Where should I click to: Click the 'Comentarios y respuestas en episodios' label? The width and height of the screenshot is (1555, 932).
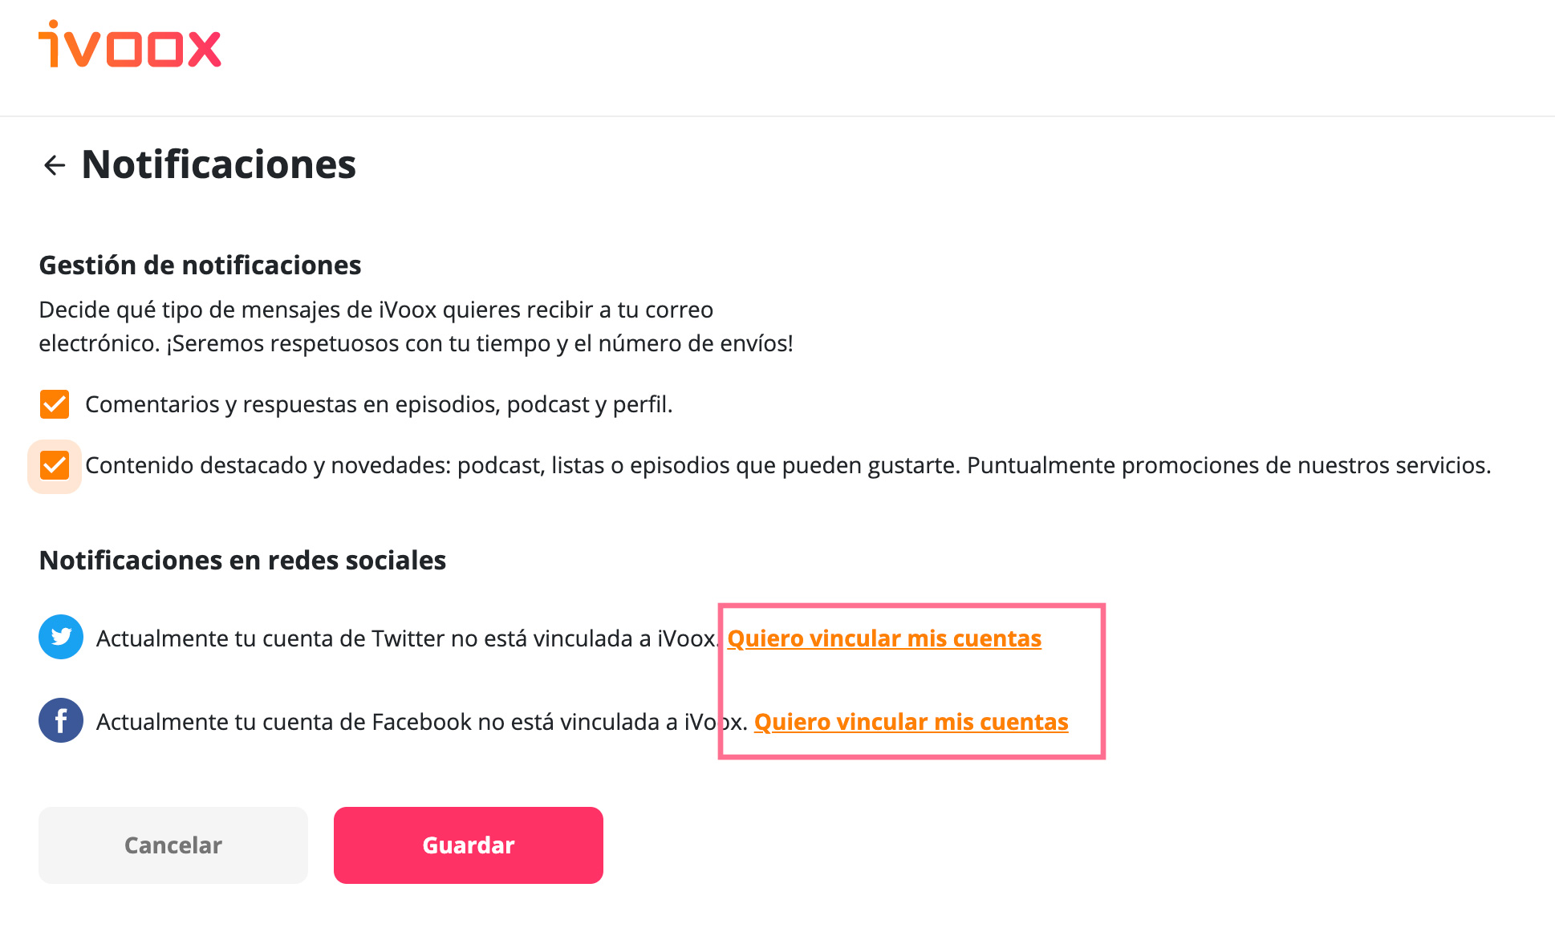point(379,404)
